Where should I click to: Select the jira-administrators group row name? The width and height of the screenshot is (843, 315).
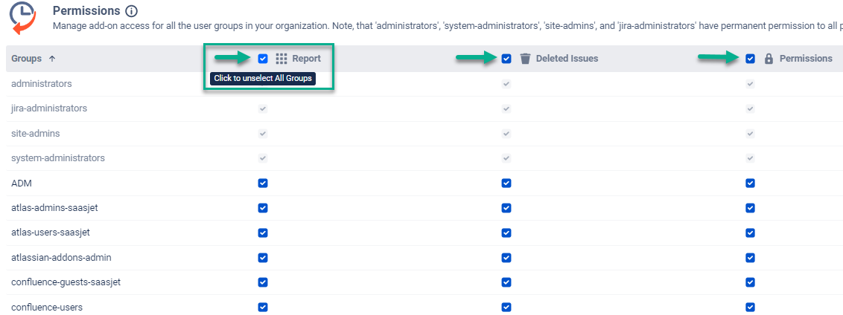click(x=49, y=108)
